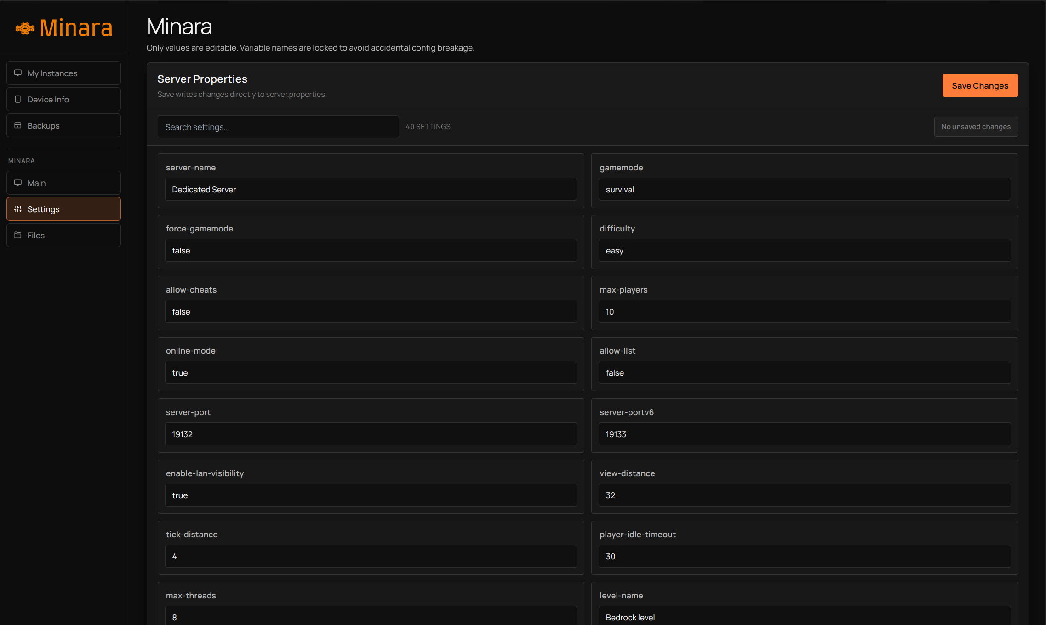Edit the server-port value field
Viewport: 1046px width, 625px height.
click(x=371, y=434)
